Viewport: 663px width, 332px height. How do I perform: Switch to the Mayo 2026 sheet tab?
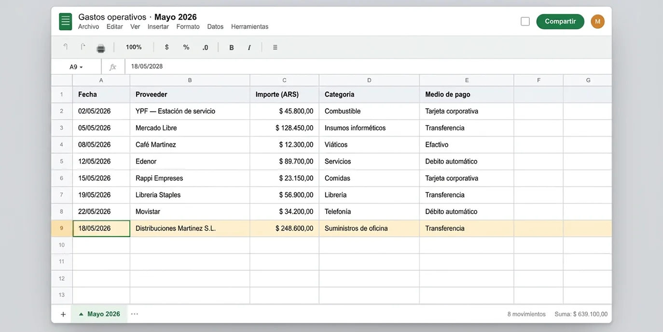point(99,314)
